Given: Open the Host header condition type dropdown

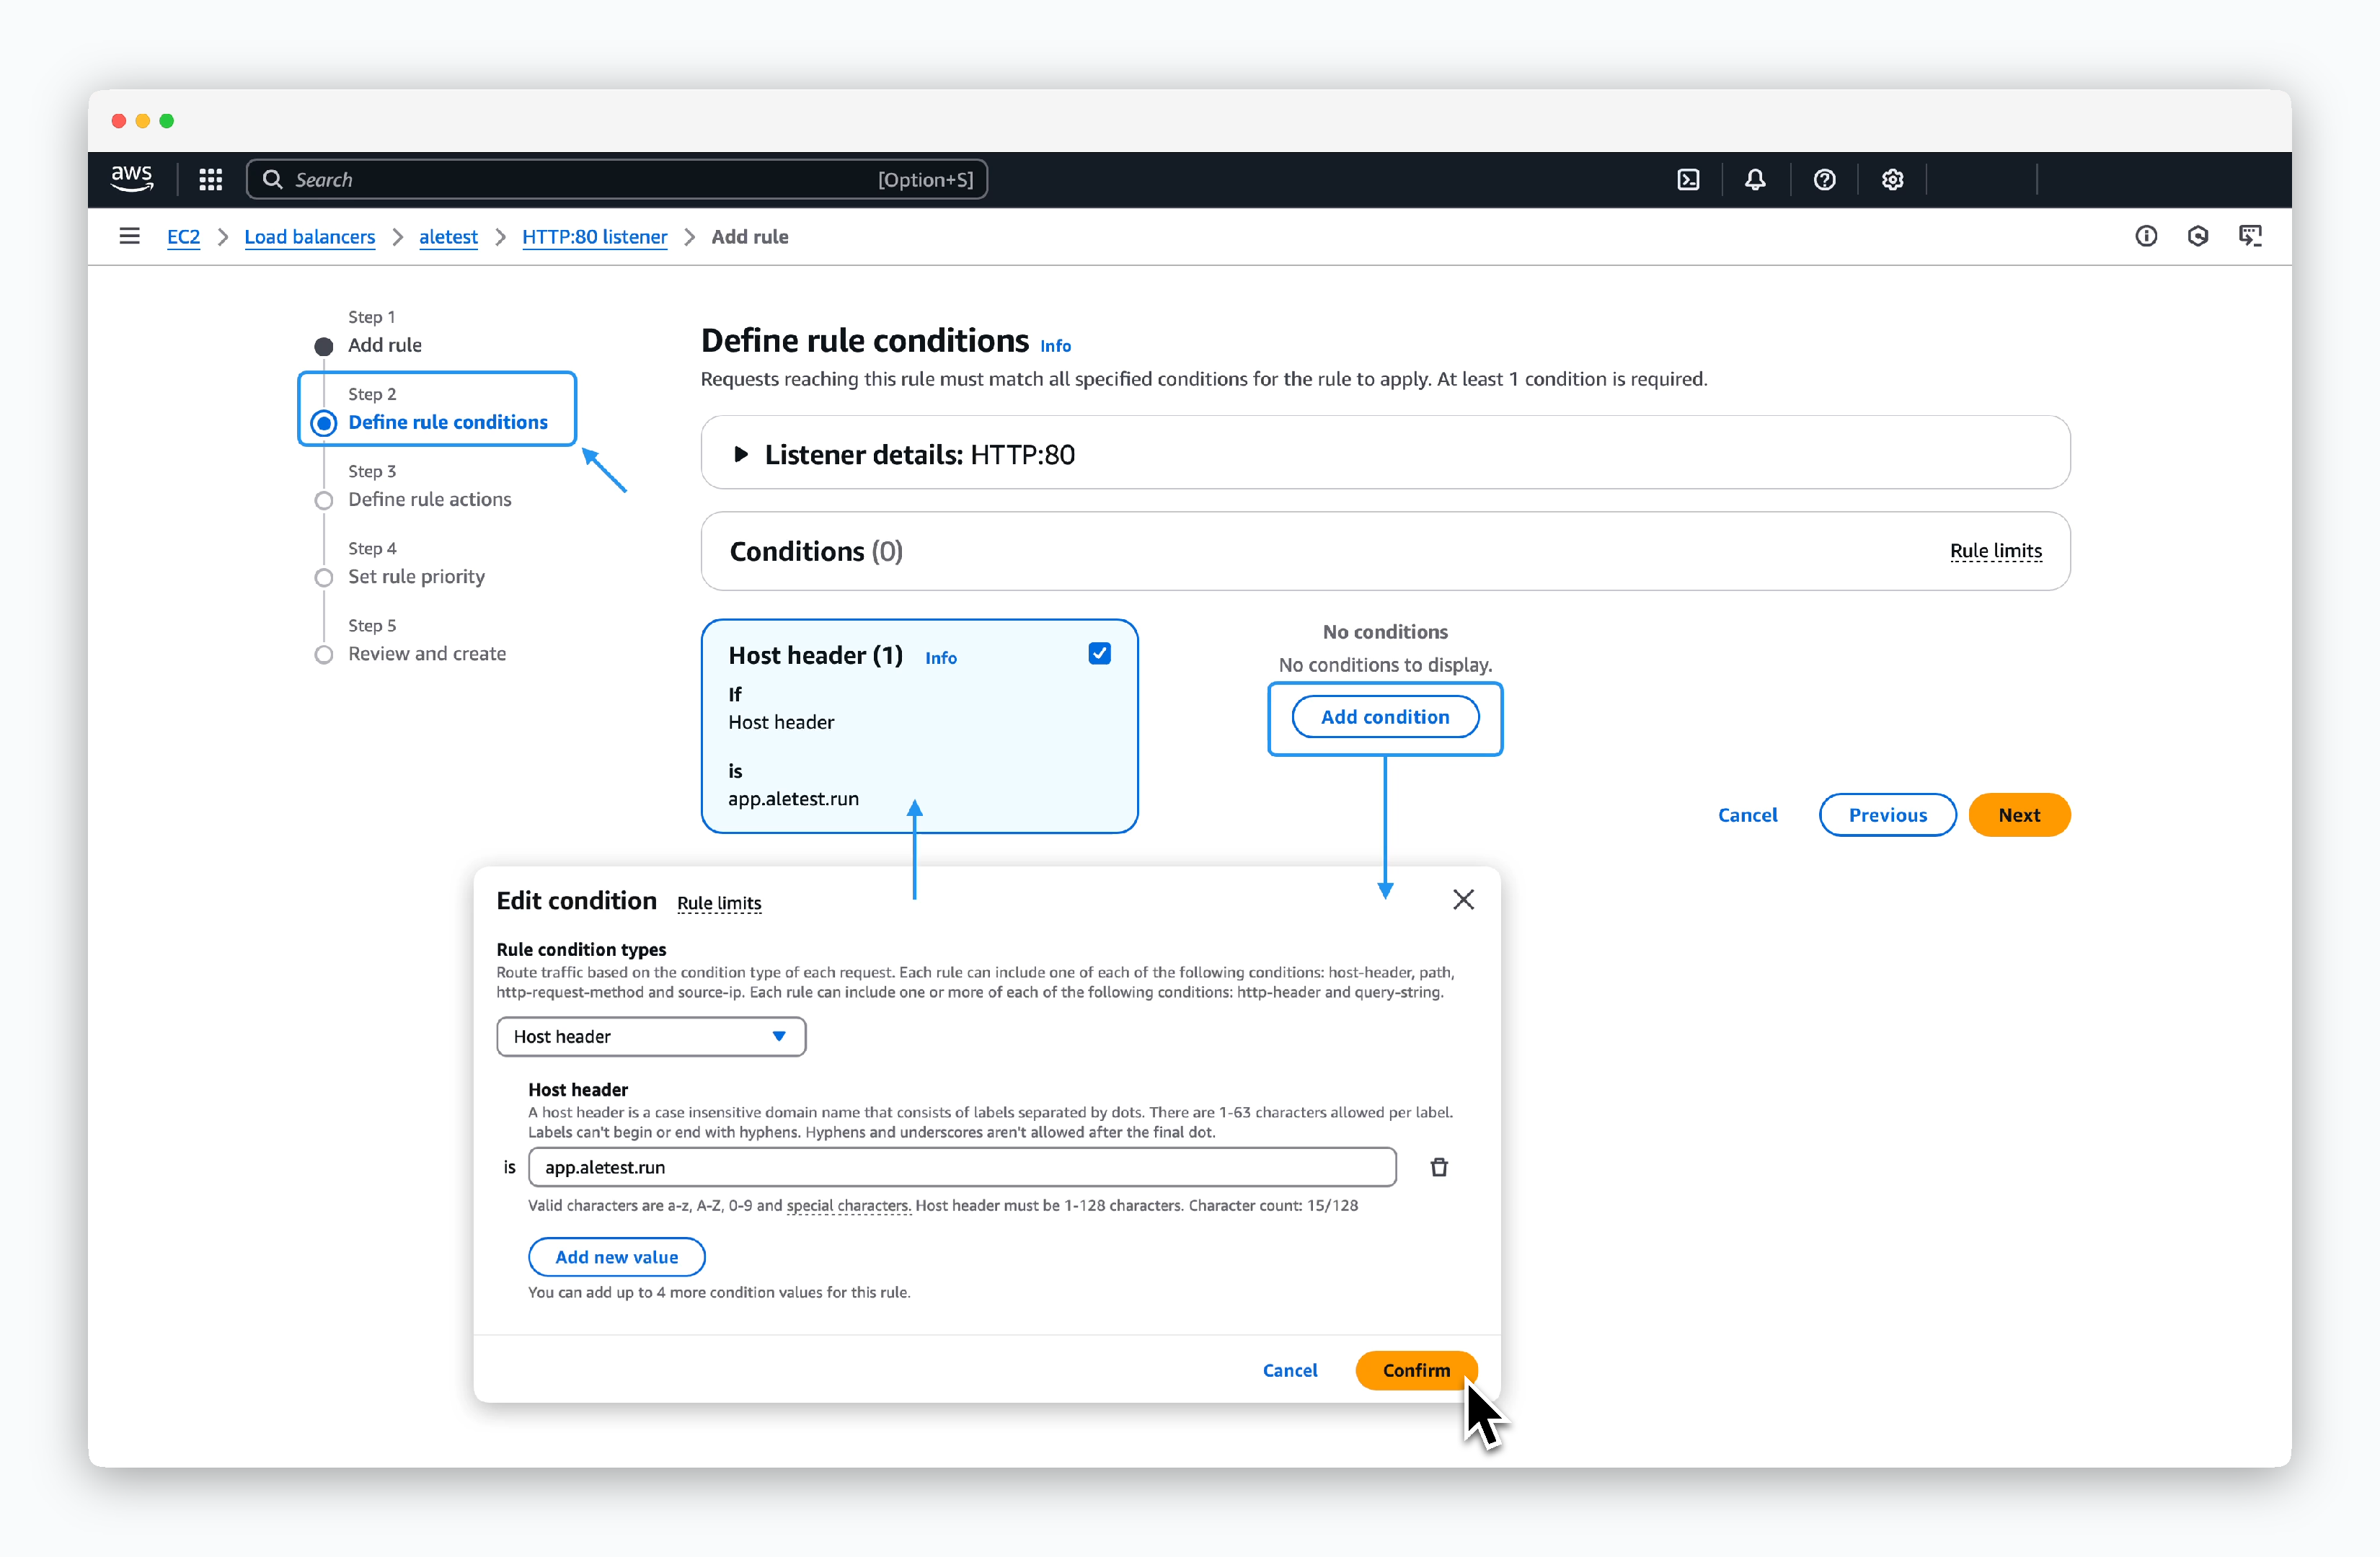Looking at the screenshot, I should 651,1037.
